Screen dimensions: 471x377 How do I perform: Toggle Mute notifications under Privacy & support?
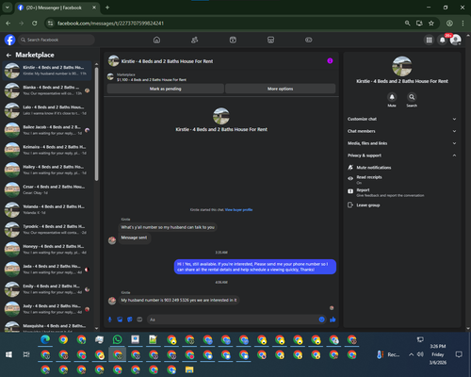coord(402,168)
